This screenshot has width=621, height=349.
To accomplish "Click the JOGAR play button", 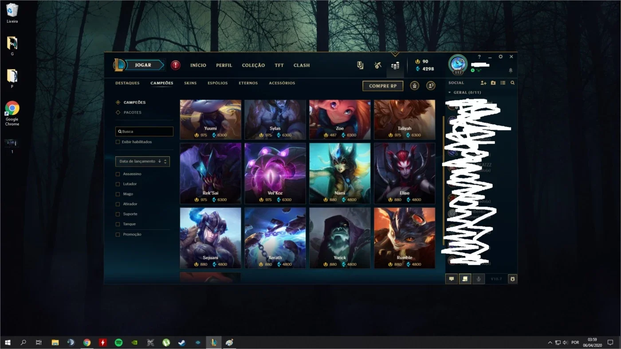I will (x=144, y=65).
